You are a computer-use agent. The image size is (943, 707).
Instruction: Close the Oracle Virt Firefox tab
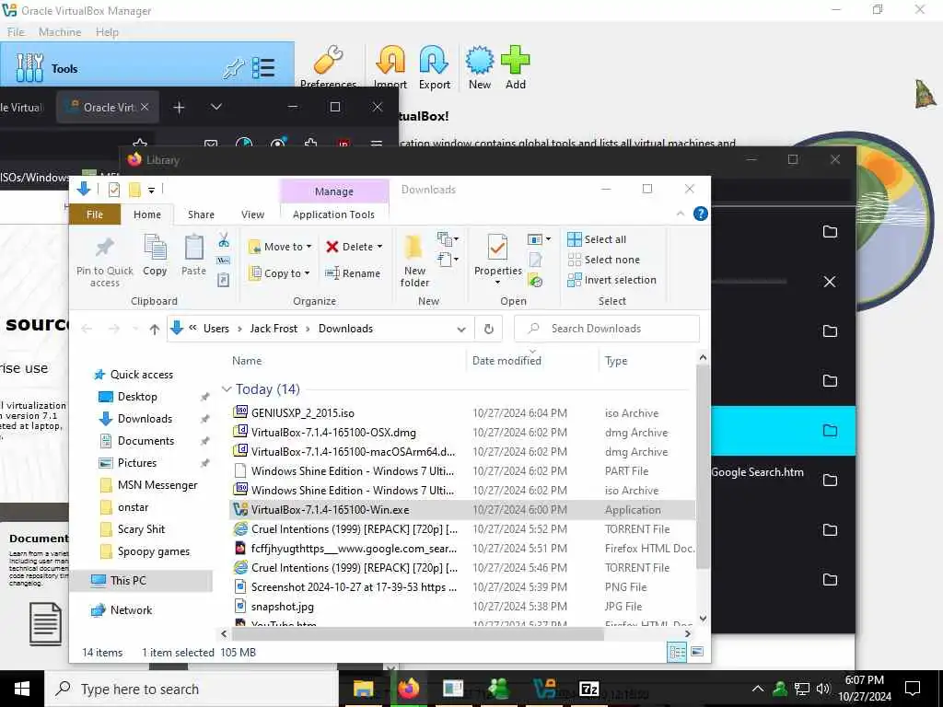click(x=145, y=107)
